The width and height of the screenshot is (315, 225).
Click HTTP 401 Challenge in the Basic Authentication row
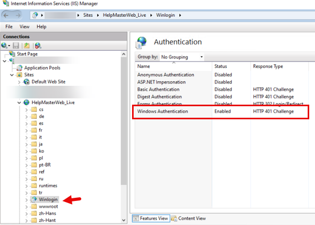point(273,89)
